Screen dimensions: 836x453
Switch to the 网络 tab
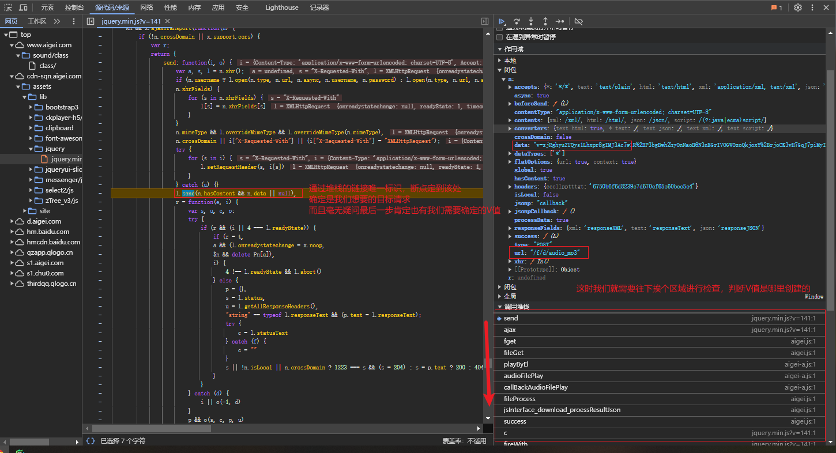tap(146, 7)
